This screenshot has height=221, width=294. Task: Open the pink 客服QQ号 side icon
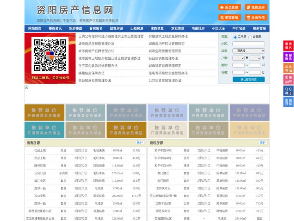288,79
